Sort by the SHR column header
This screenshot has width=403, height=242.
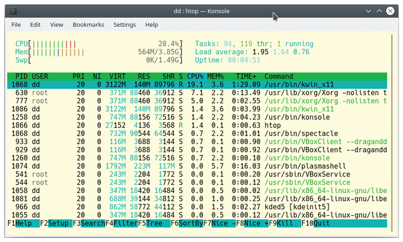click(169, 76)
